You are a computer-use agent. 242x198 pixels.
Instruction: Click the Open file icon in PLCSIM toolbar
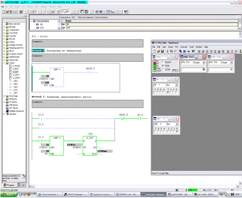pos(158,51)
